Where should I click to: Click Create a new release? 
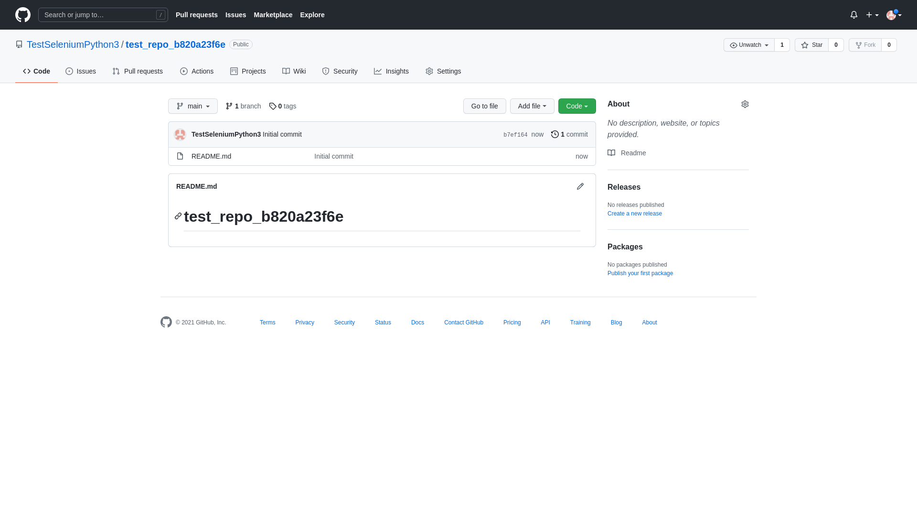point(635,214)
